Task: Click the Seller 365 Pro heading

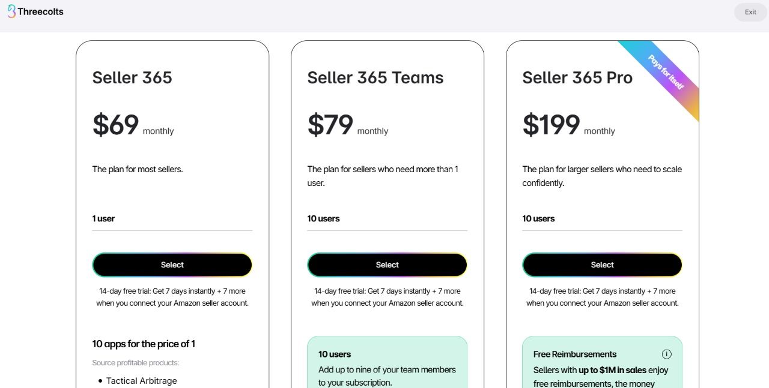Action: click(x=577, y=77)
